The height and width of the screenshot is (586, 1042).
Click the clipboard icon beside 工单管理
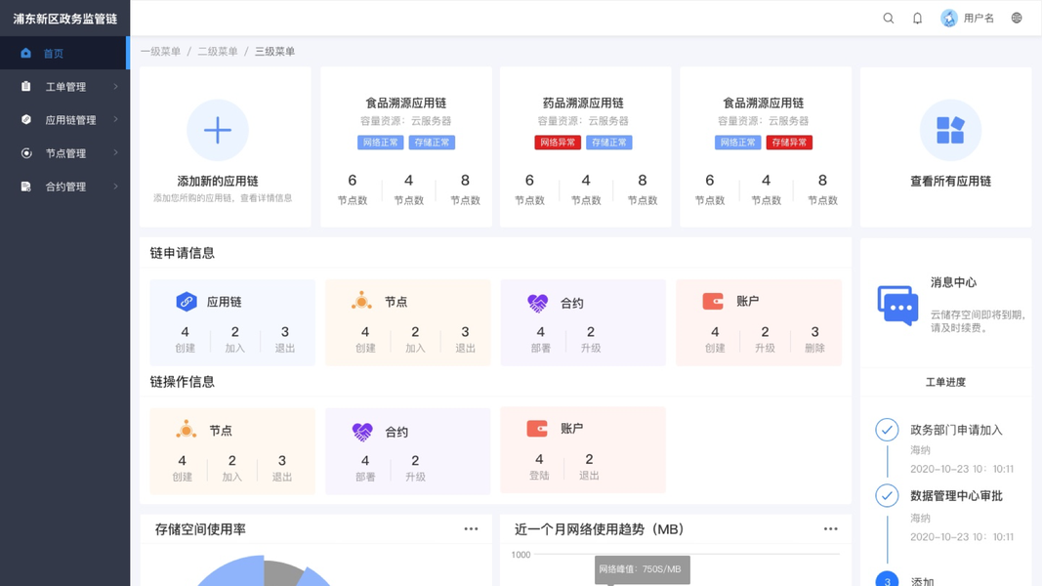tap(26, 86)
